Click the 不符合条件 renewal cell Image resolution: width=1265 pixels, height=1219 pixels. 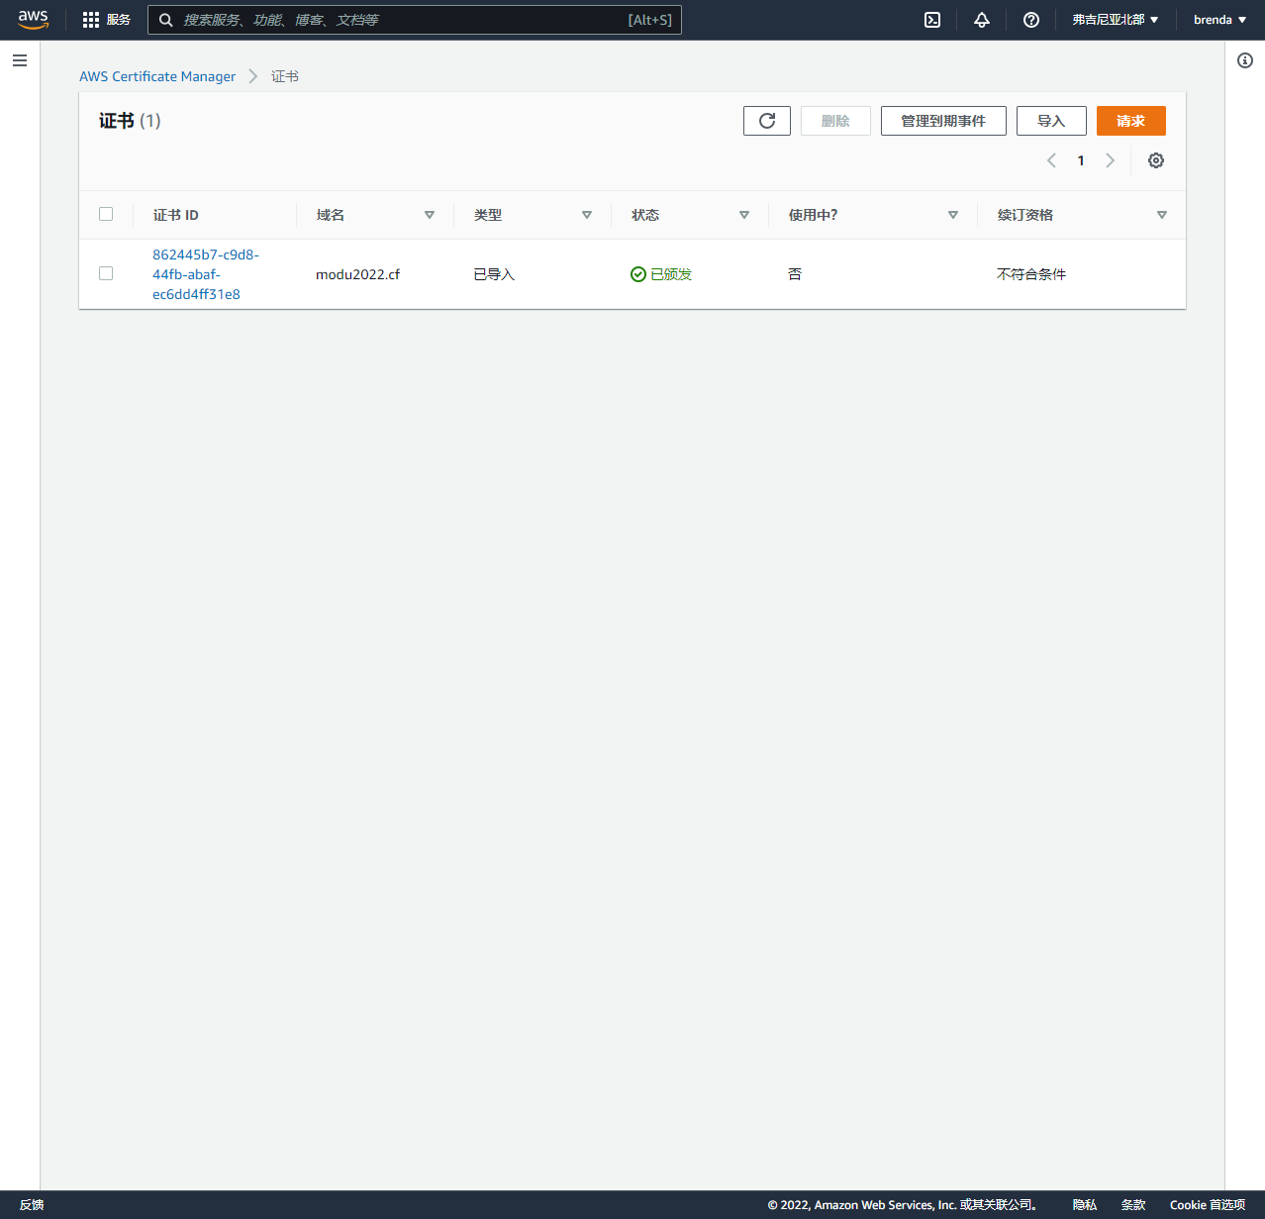[1031, 274]
